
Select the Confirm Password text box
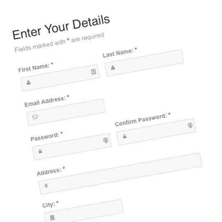click(x=157, y=132)
